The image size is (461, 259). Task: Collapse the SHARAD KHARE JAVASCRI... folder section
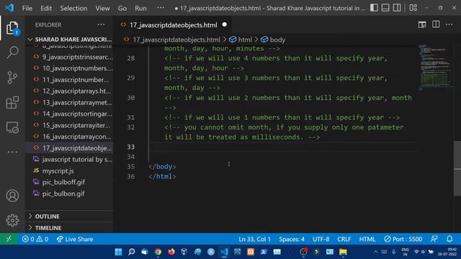coord(70,40)
